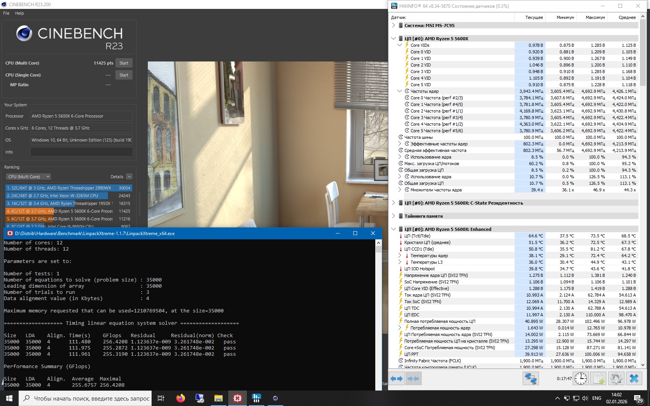Switch to HWiNFO taskbar icon
Viewport: 650px width, 406px height.
click(256, 398)
